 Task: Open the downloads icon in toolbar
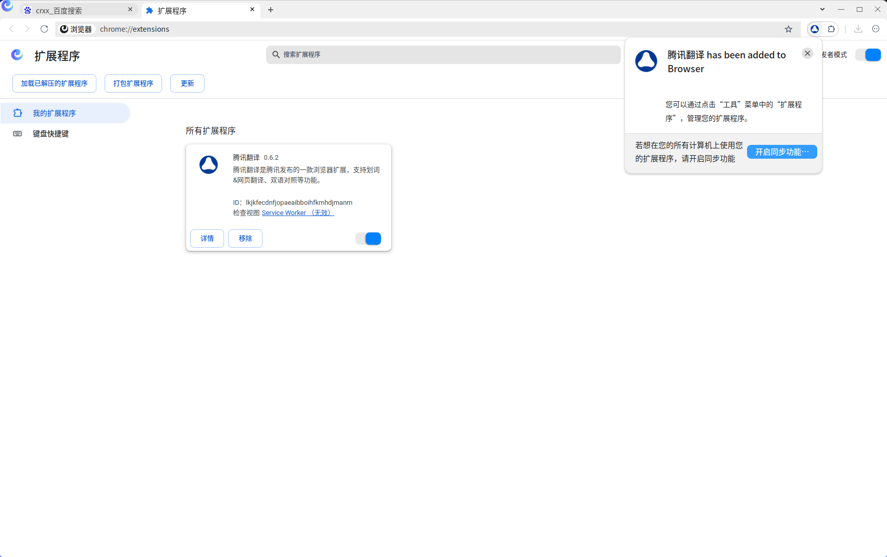tap(858, 29)
